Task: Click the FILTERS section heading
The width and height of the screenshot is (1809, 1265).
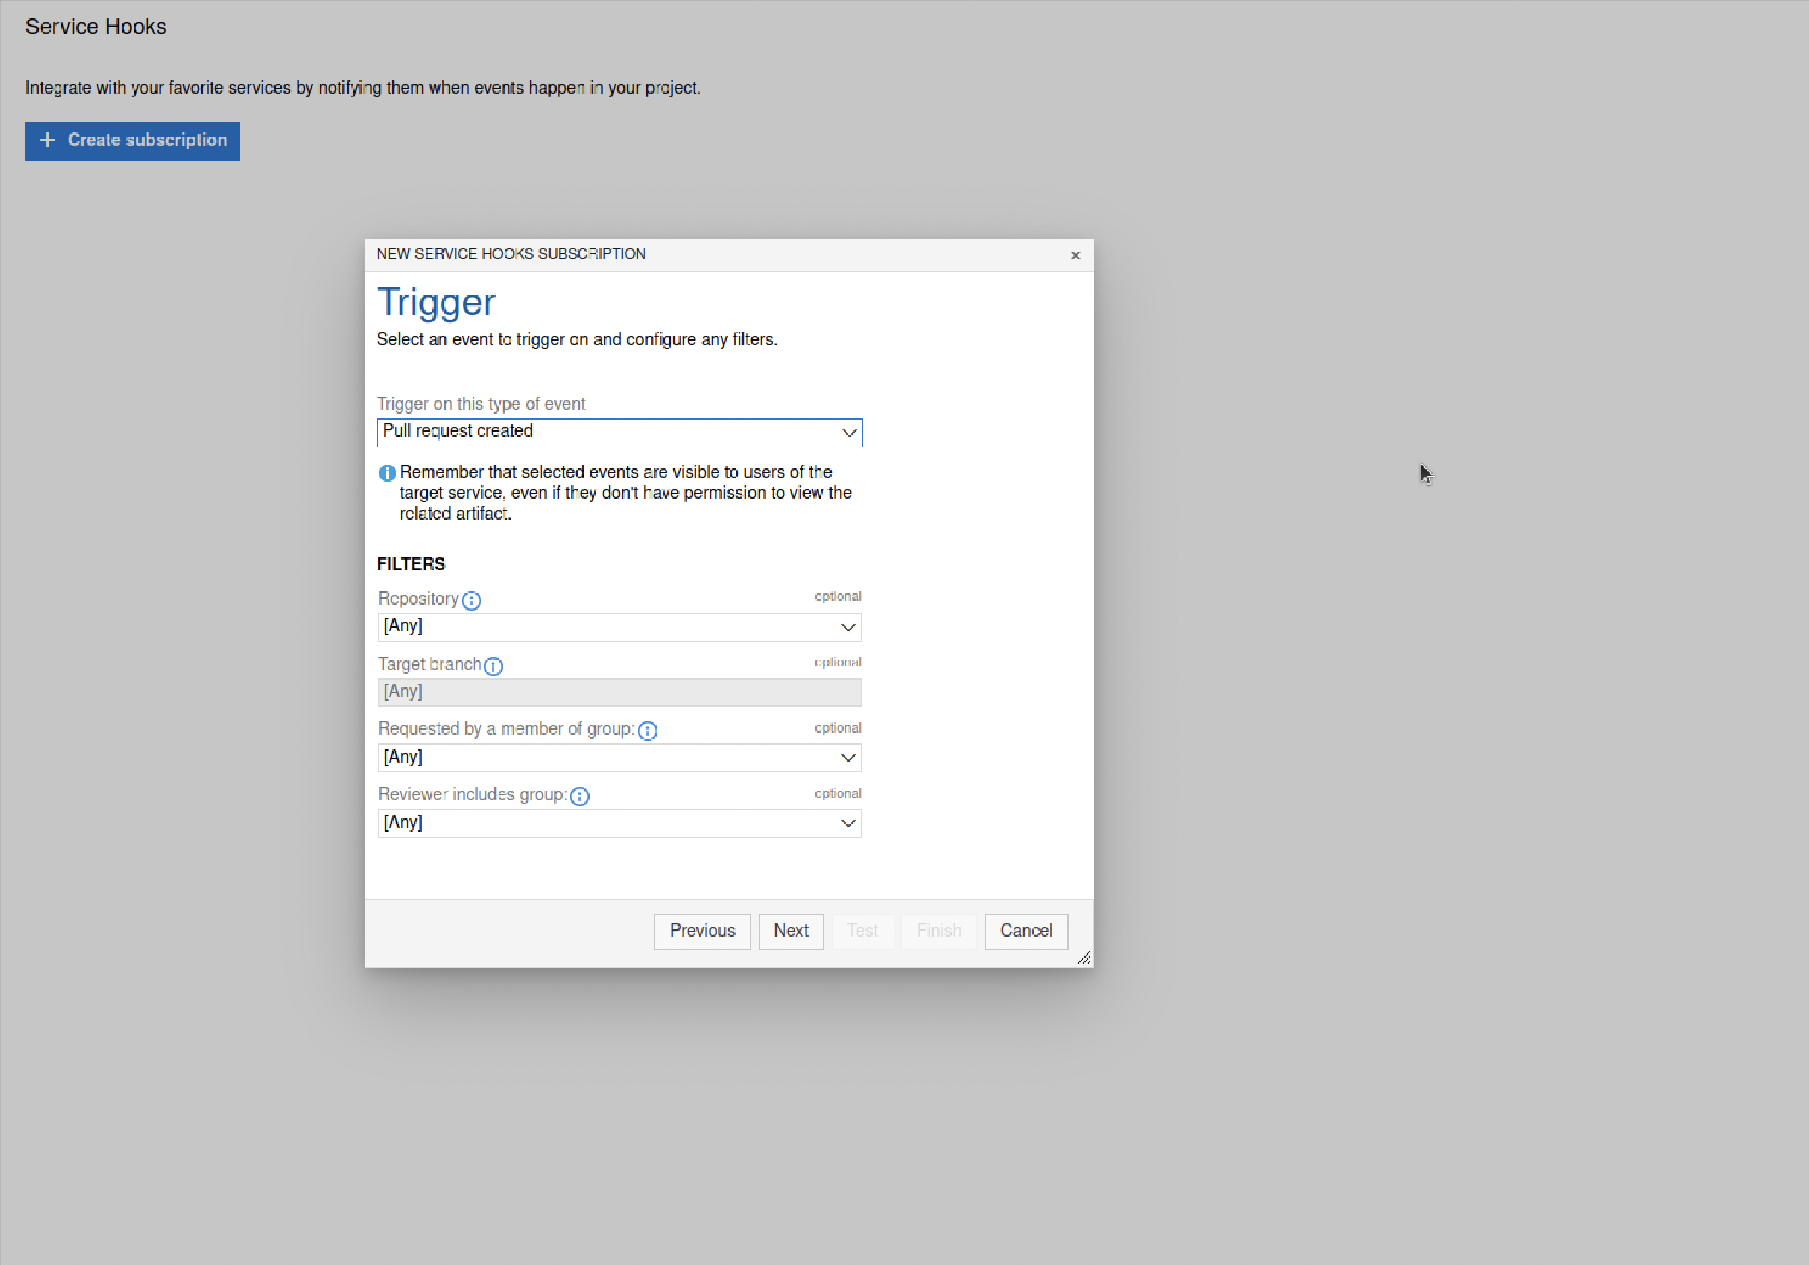Action: click(x=411, y=564)
